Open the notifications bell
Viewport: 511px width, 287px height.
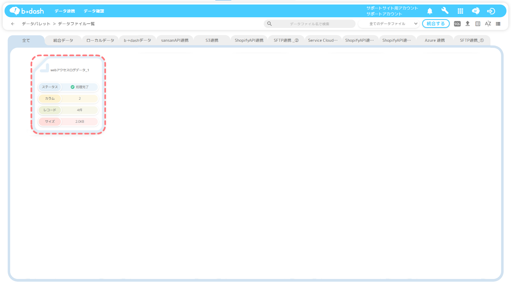point(430,11)
